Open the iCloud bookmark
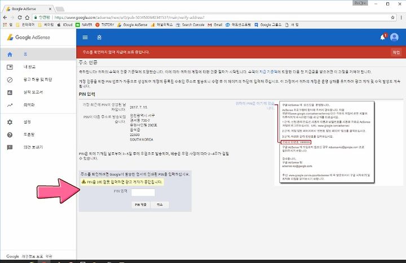 [x=65, y=25]
